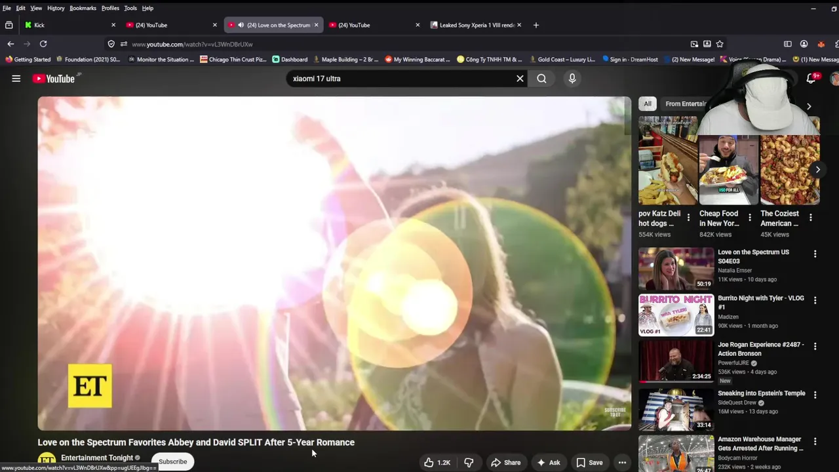The image size is (839, 472).
Task: Open options for Joe Rogan Experience video
Action: 815,346
